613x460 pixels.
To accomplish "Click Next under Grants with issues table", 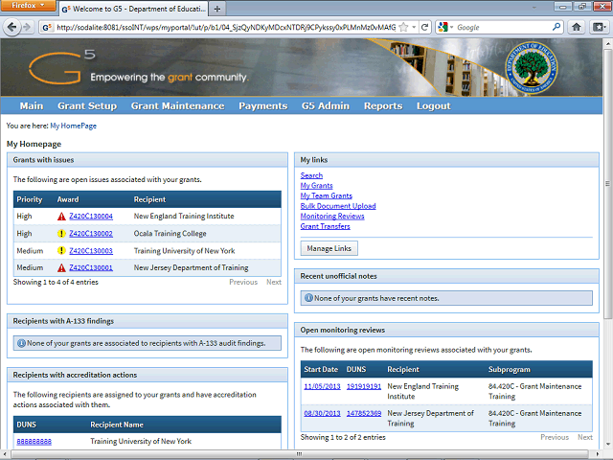I will point(274,282).
